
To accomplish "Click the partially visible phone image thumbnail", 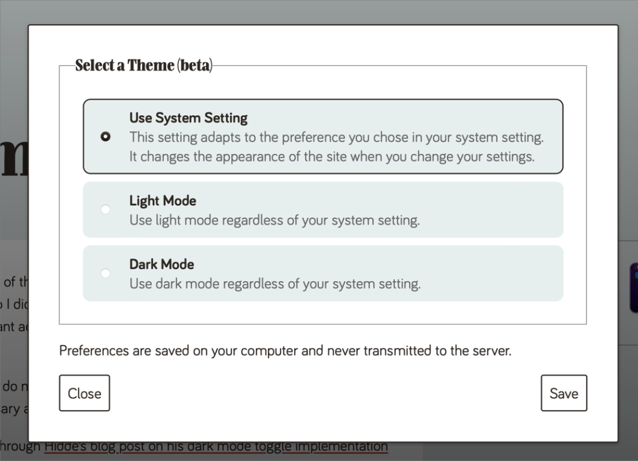I will (633, 287).
